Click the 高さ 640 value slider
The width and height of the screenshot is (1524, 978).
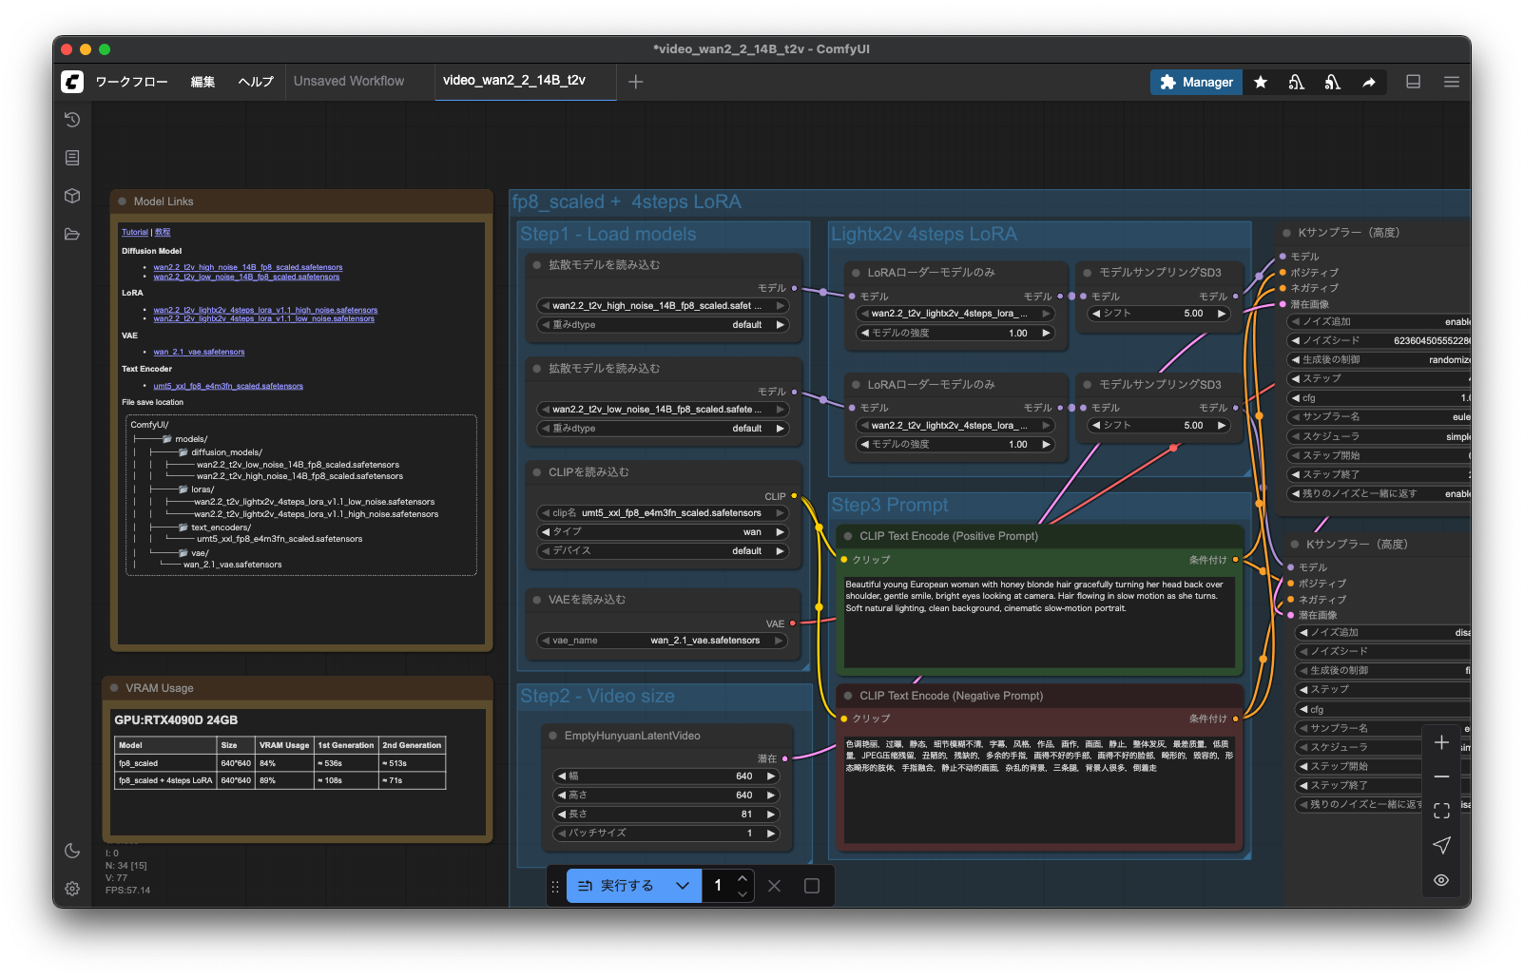pos(666,796)
